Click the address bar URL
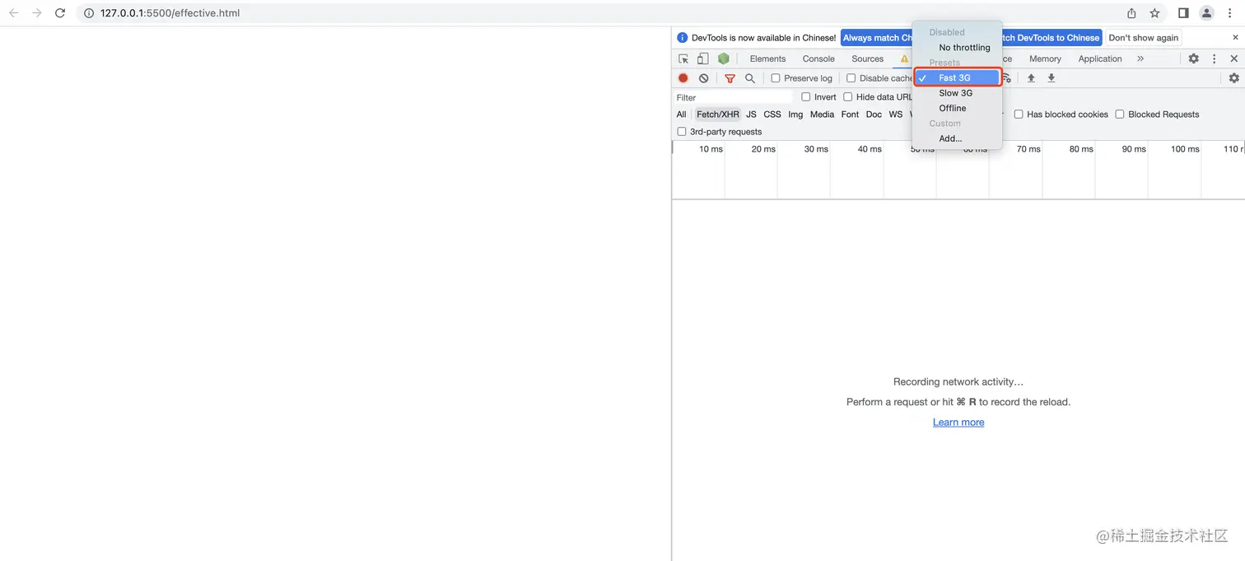Screen dimensions: 1245x561 (170, 13)
